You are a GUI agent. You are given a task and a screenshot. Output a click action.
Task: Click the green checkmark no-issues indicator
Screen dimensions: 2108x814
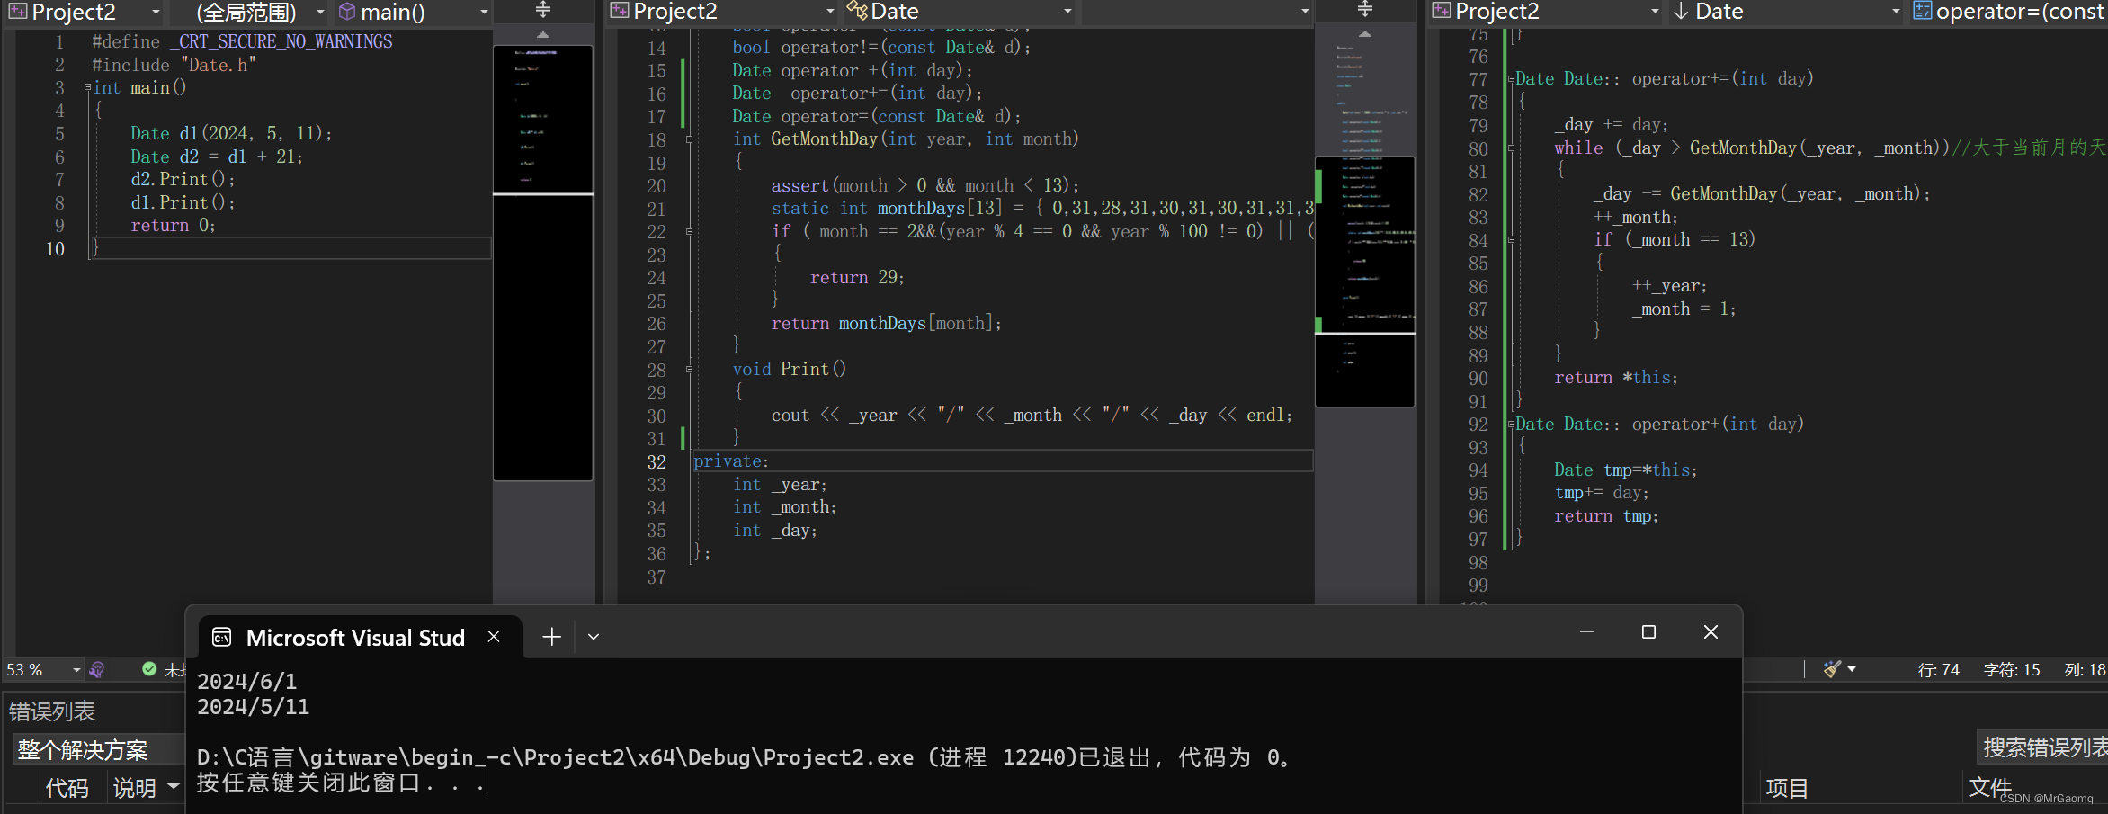(149, 669)
